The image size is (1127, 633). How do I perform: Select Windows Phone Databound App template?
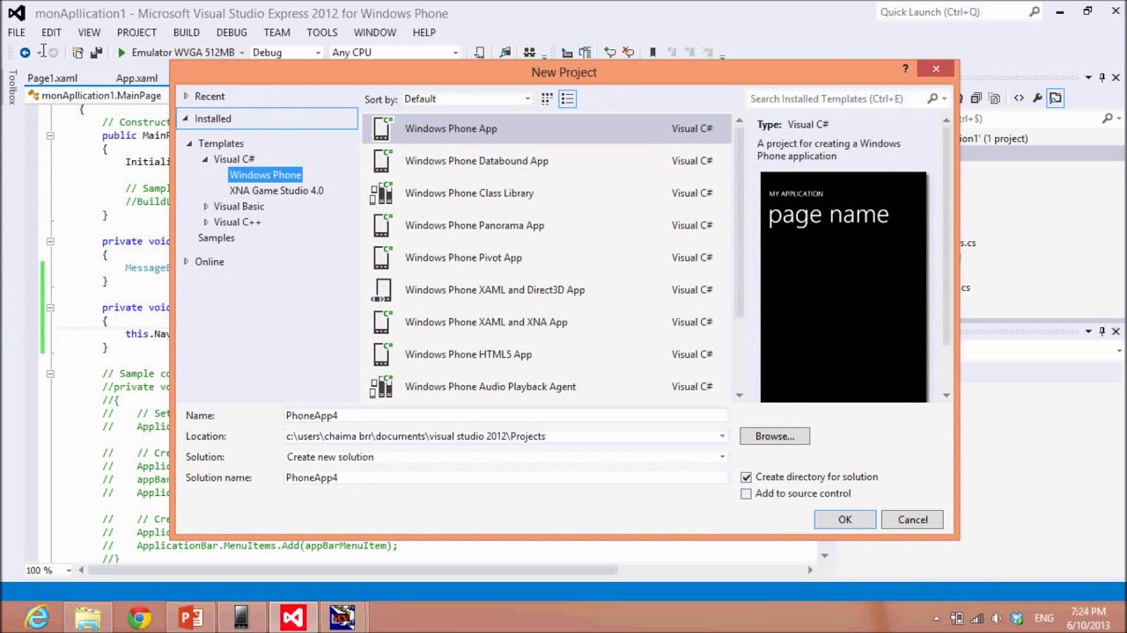(x=547, y=161)
